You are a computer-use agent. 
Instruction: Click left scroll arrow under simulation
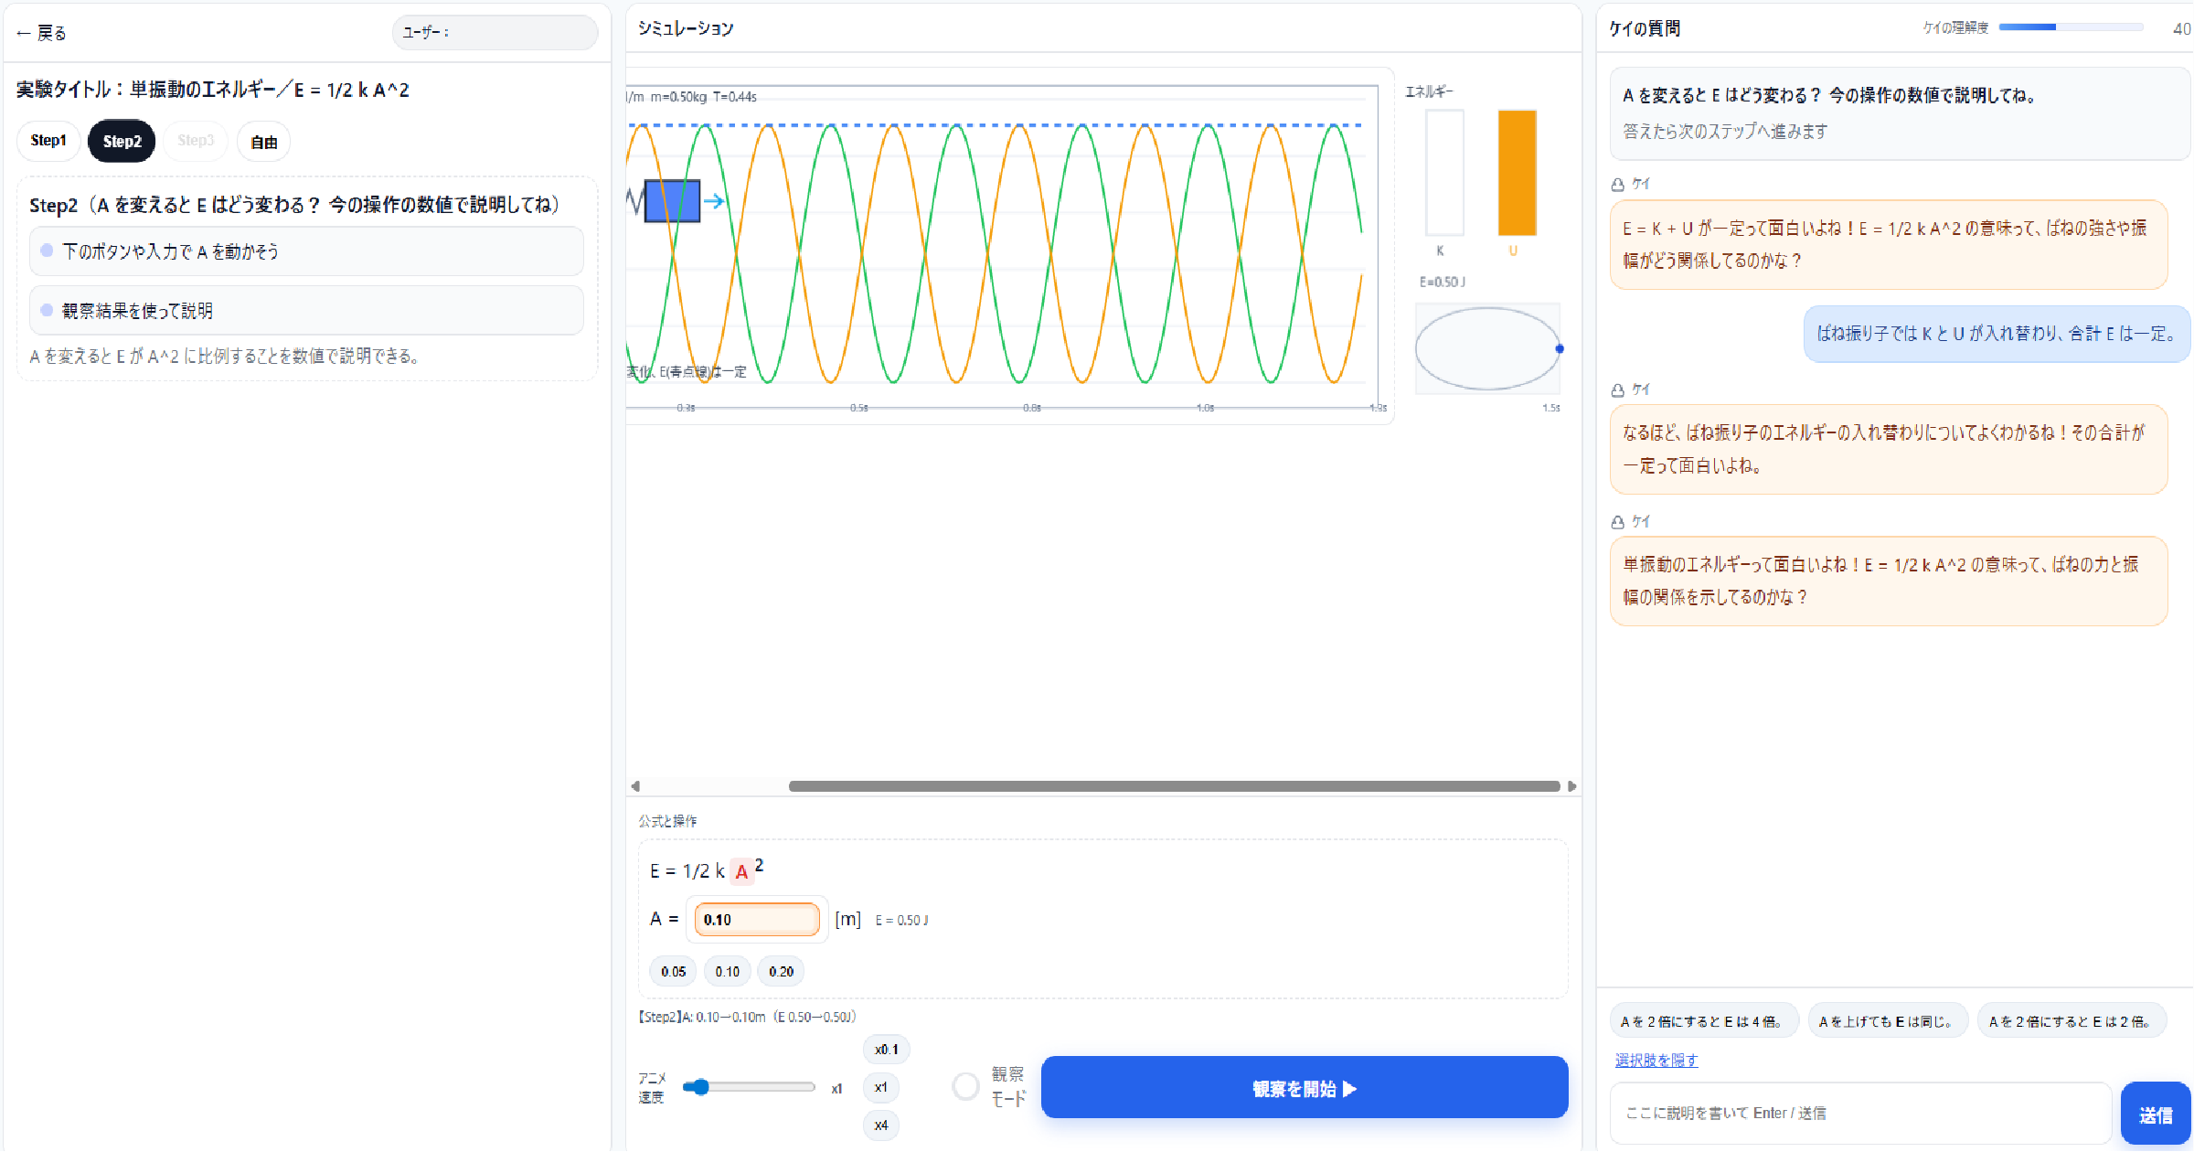[635, 786]
